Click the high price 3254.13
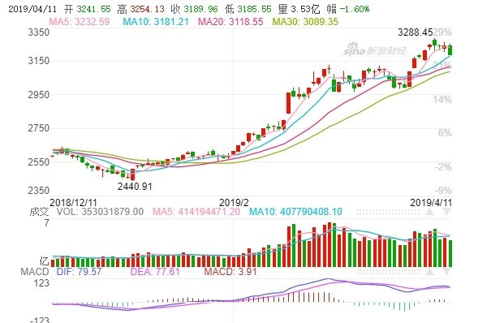Image resolution: width=504 pixels, height=323 pixels. point(147,9)
